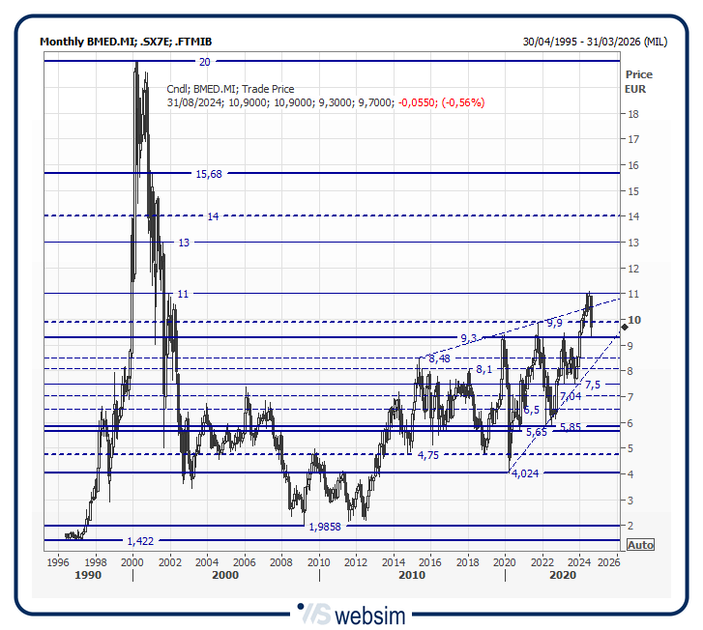
Task: Click the dashed line label 14
Action: [x=214, y=216]
